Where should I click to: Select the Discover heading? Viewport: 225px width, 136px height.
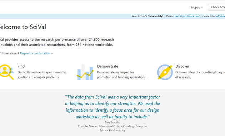pos(182,66)
